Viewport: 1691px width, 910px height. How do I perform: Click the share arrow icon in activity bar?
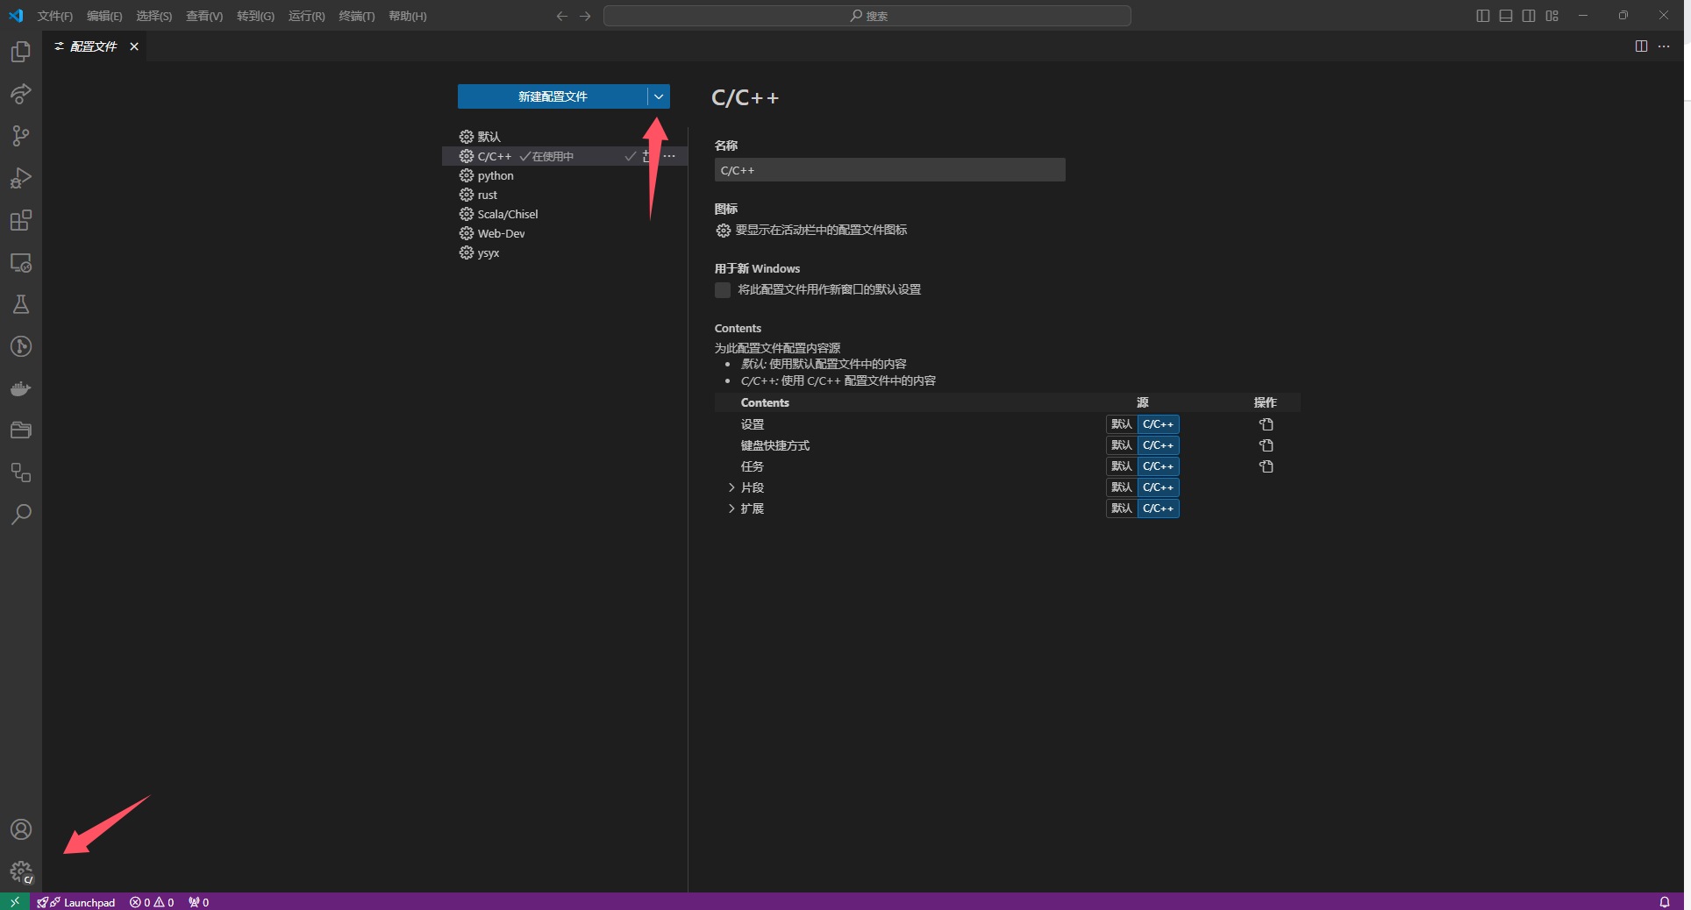coord(21,94)
